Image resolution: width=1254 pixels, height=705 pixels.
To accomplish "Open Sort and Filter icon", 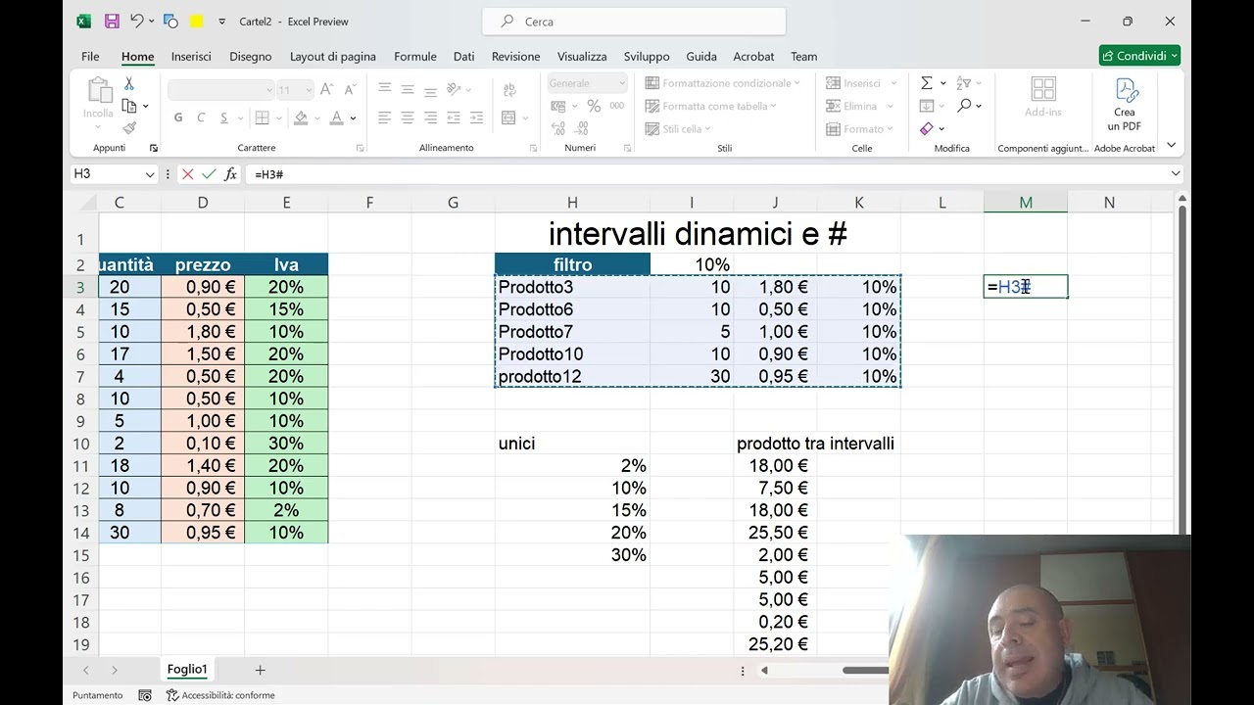I will pos(964,83).
